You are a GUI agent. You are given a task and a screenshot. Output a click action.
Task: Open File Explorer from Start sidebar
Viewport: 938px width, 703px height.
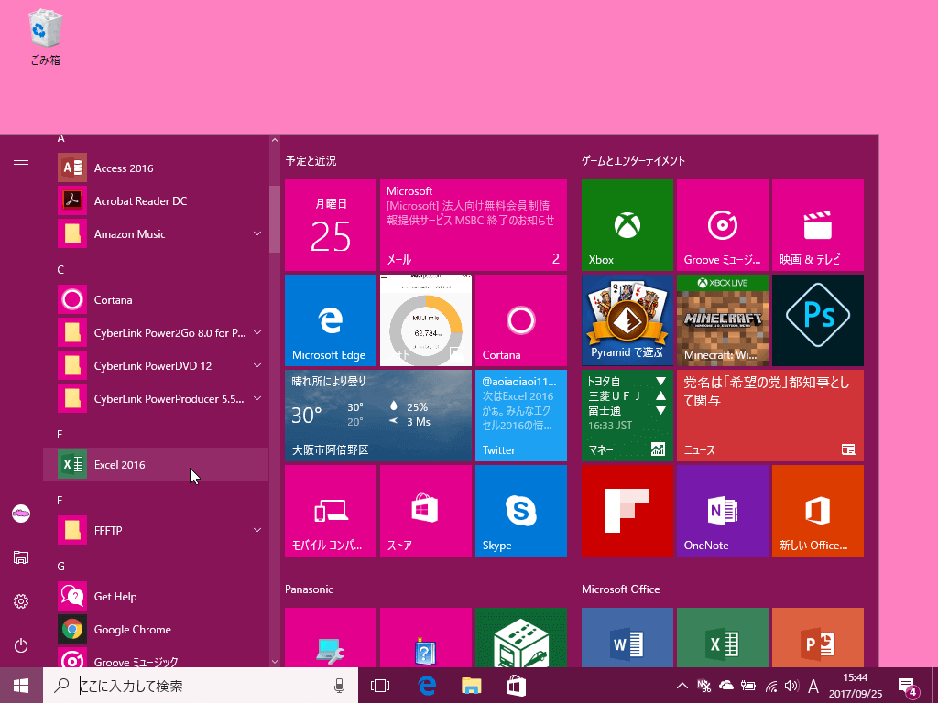pos(21,557)
